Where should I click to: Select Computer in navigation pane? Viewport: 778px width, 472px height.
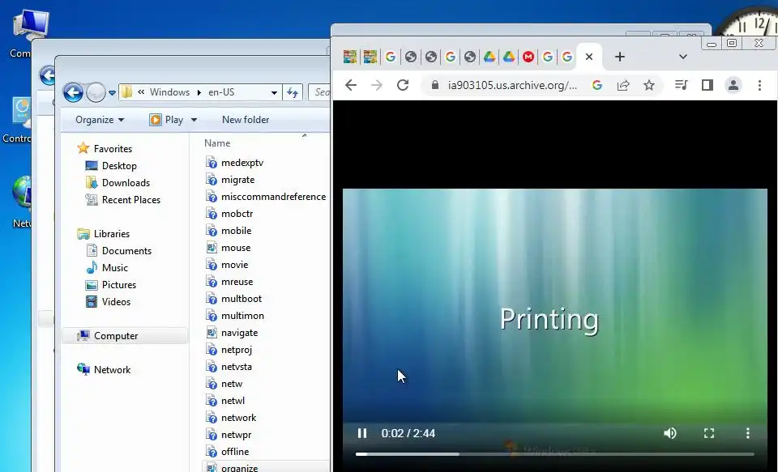click(x=116, y=336)
